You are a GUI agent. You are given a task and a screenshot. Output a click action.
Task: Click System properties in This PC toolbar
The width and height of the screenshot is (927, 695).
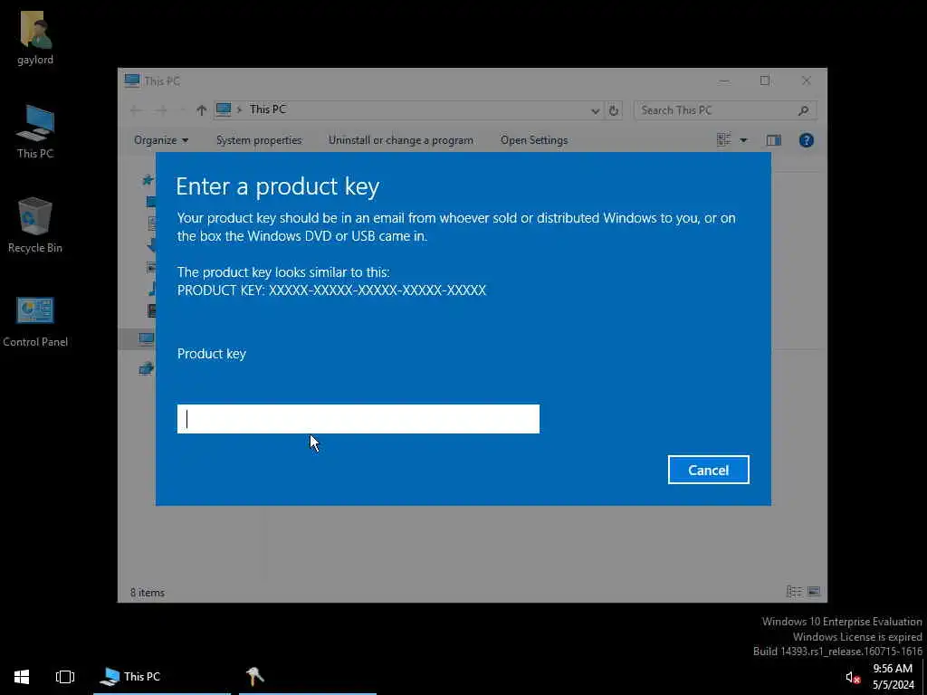[x=258, y=140]
